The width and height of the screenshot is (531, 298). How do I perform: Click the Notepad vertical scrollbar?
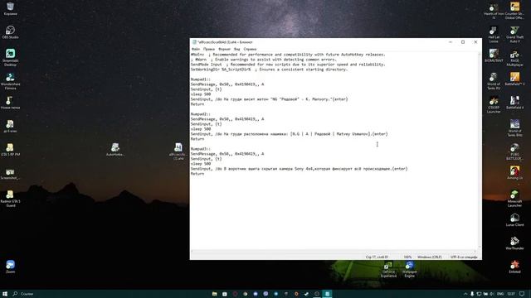click(x=480, y=151)
